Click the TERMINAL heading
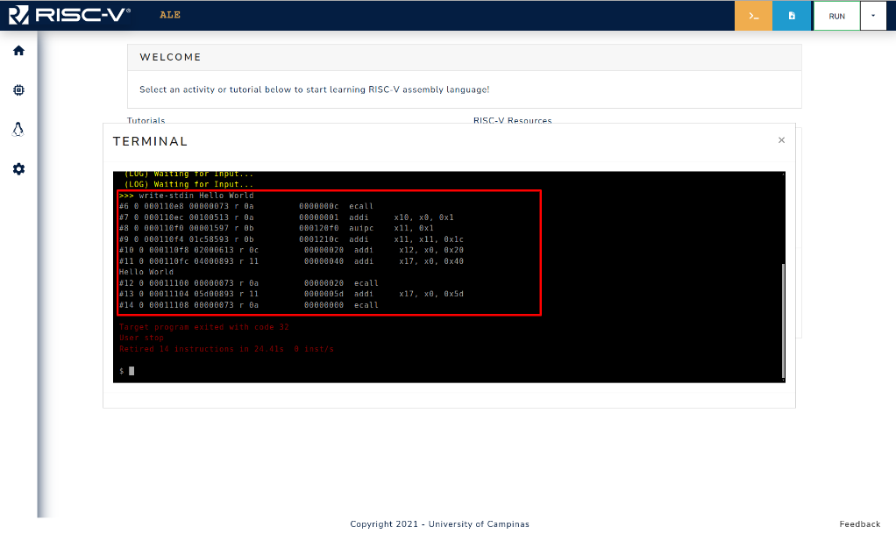This screenshot has height=534, width=896. [150, 141]
